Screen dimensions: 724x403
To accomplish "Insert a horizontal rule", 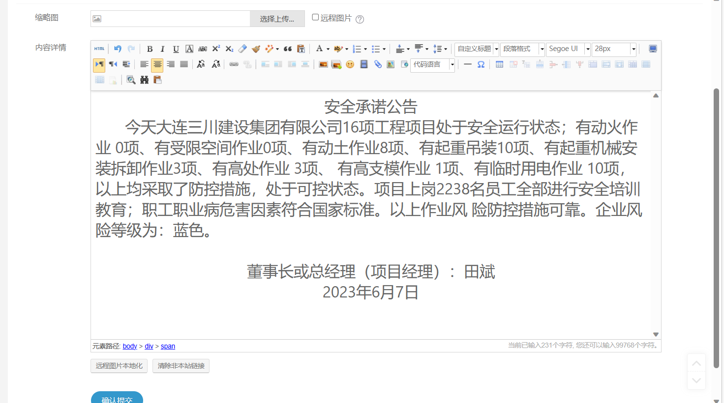I will [x=468, y=64].
